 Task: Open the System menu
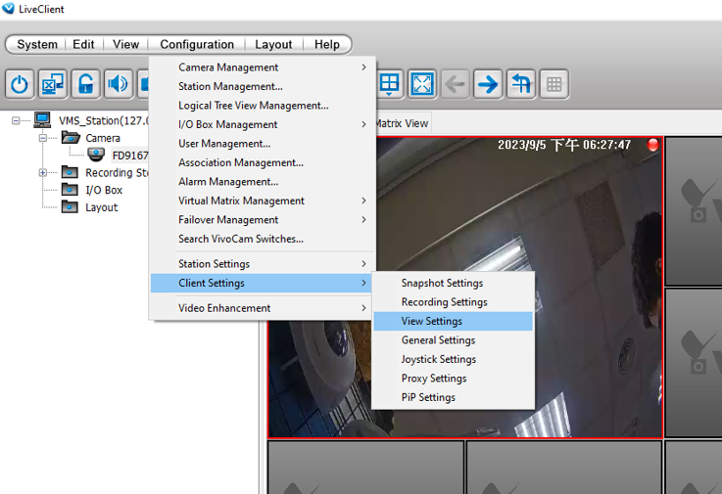(x=37, y=45)
